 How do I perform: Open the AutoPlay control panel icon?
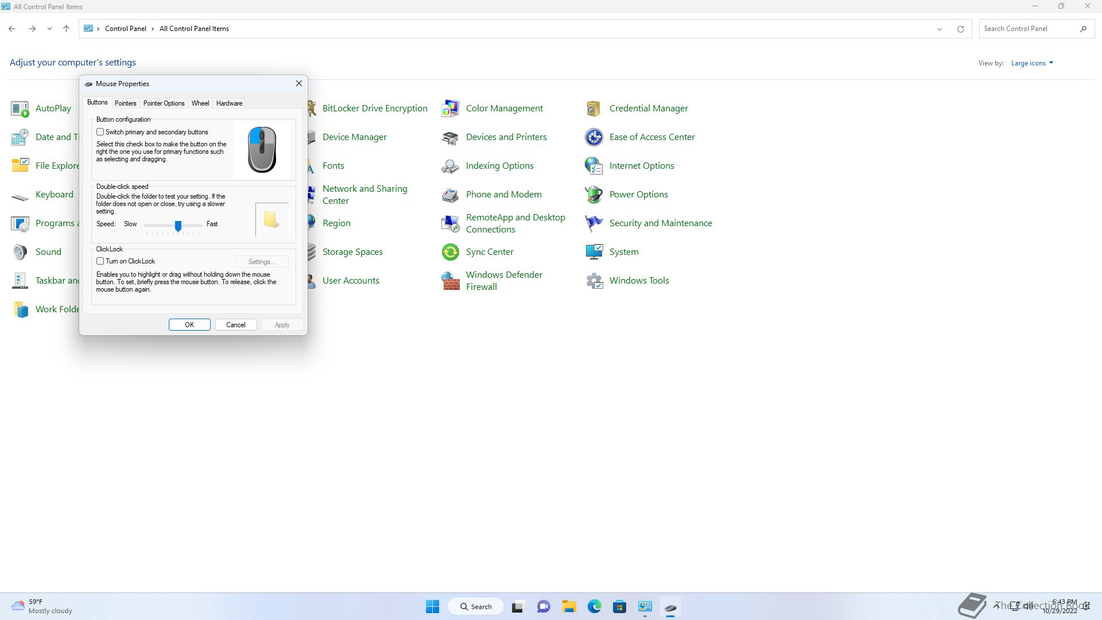coord(20,108)
